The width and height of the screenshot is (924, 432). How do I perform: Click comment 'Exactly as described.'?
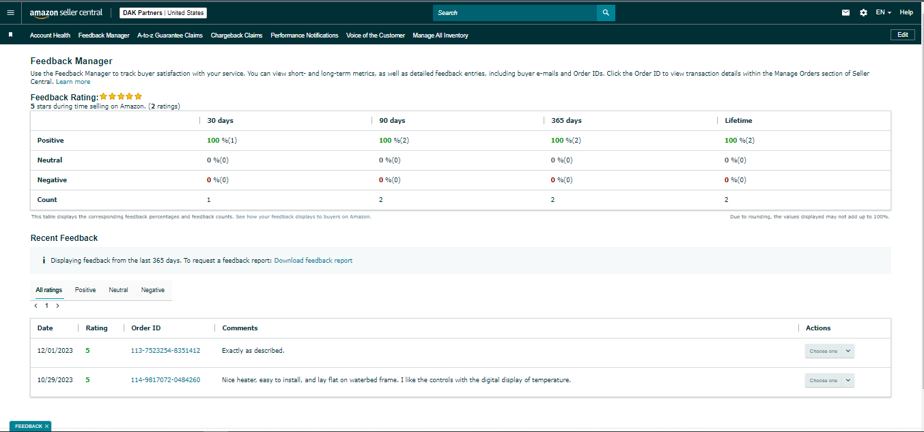pyautogui.click(x=253, y=351)
